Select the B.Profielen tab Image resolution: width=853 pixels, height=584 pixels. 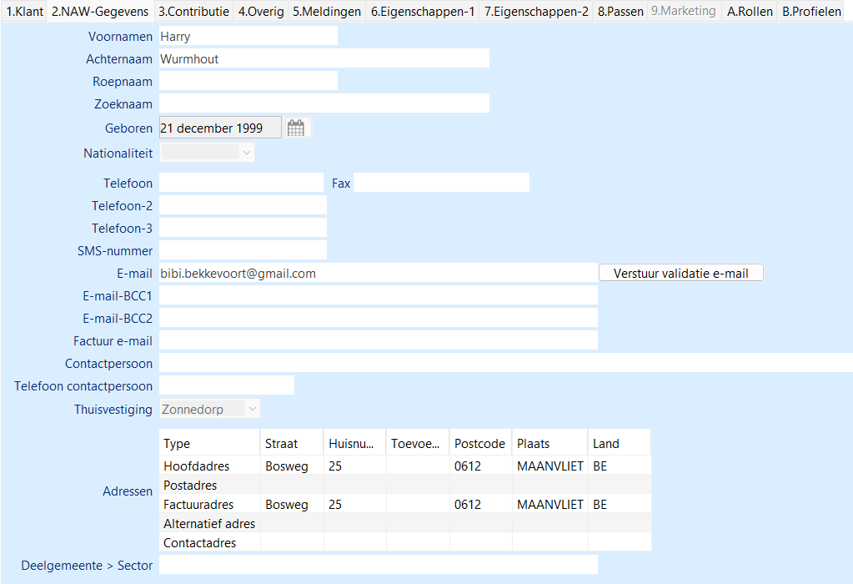(x=811, y=12)
